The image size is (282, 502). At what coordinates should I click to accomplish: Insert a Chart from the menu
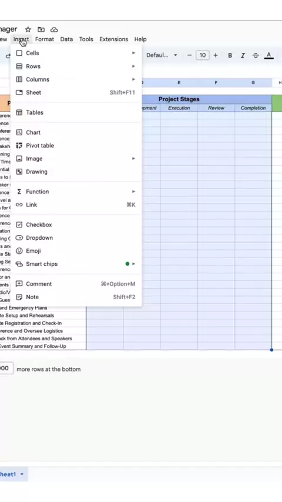pyautogui.click(x=76, y=132)
